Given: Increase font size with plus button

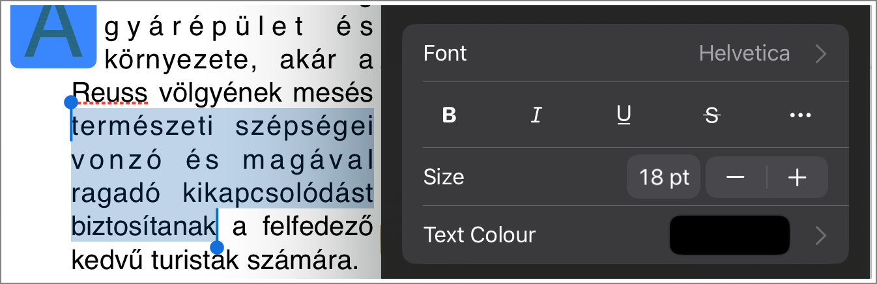Looking at the screenshot, I should click(798, 177).
